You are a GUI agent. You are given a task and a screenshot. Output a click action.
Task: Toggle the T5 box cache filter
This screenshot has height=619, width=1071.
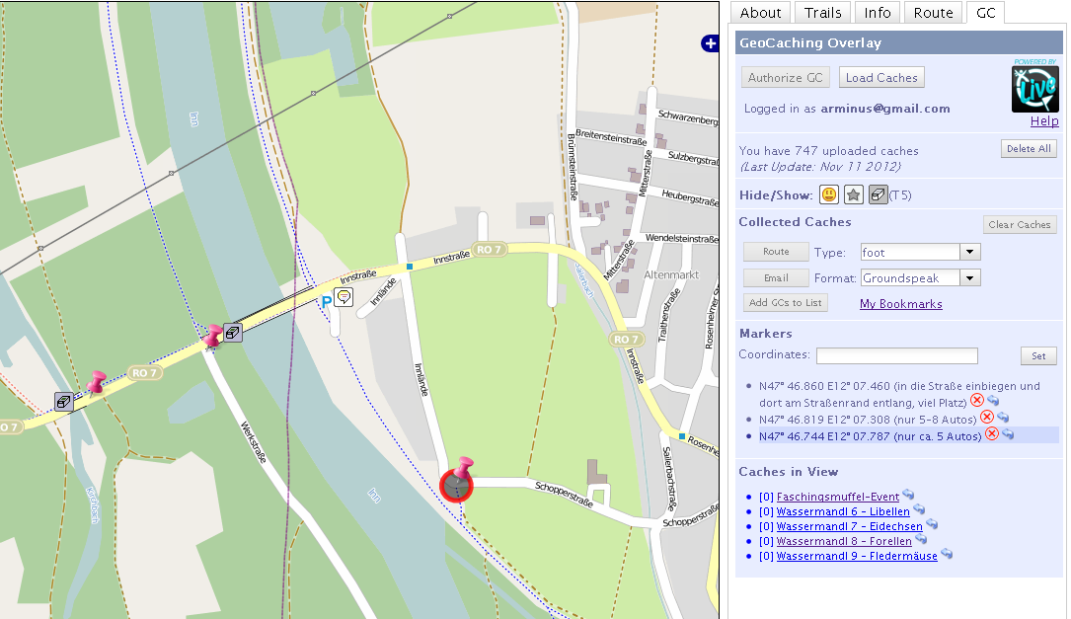click(879, 195)
